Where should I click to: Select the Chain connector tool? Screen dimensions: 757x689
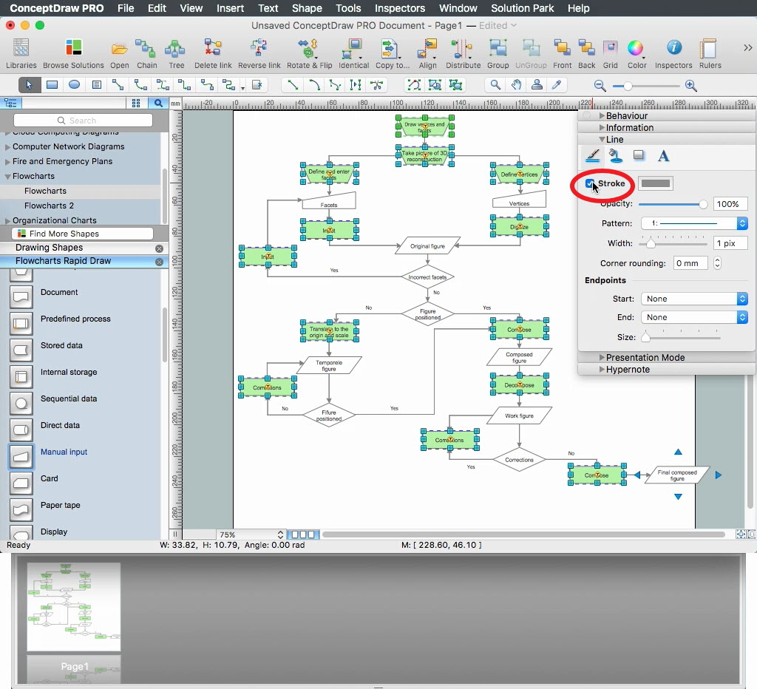[146, 50]
